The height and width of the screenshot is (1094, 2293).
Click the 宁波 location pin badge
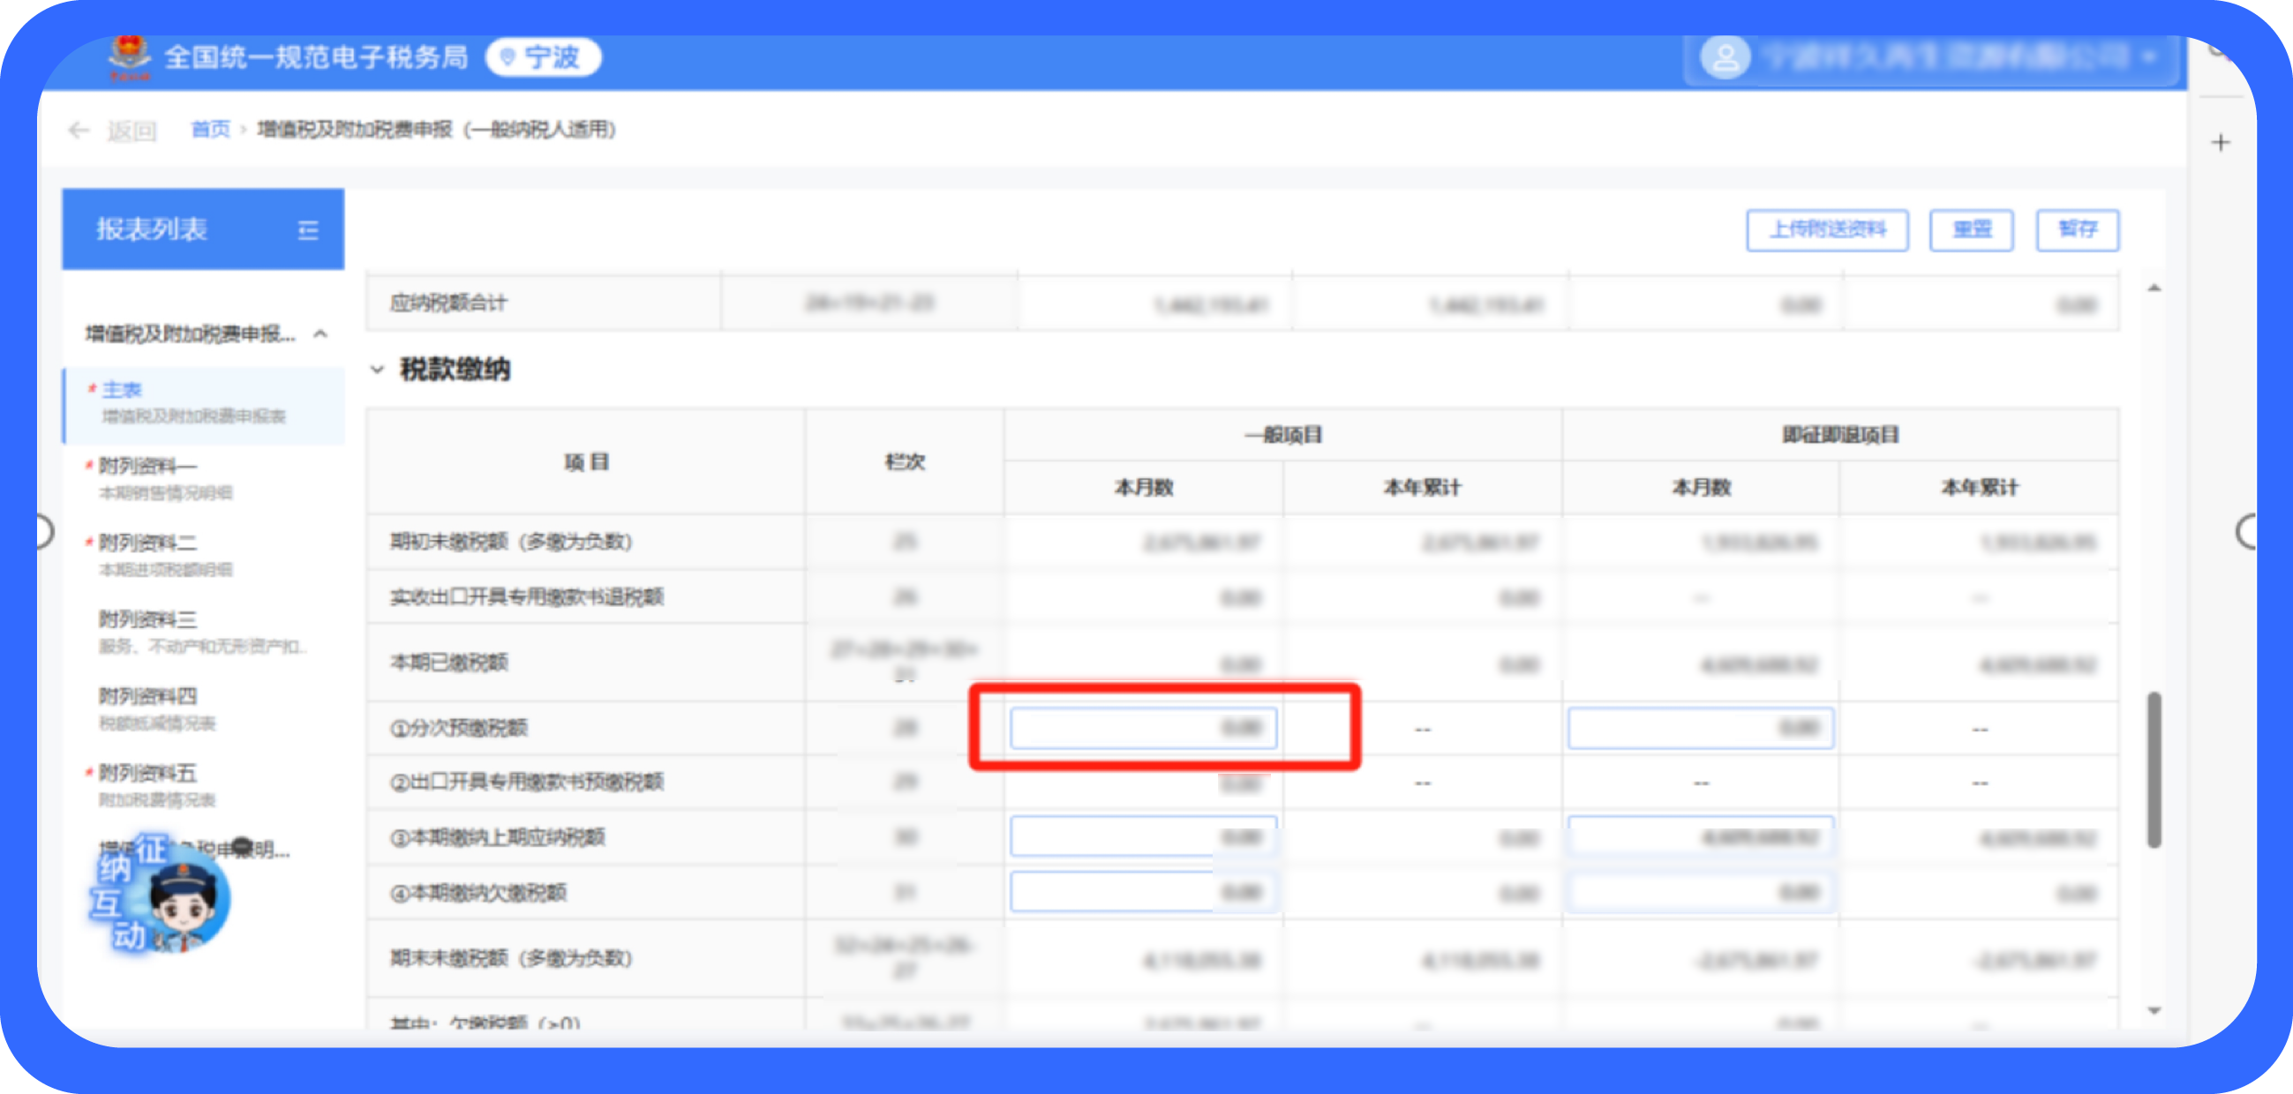pyautogui.click(x=543, y=58)
